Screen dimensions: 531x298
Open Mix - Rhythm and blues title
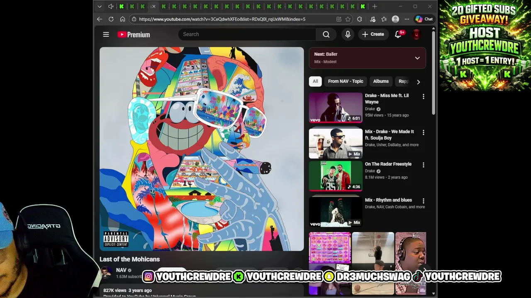pyautogui.click(x=388, y=200)
